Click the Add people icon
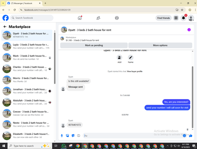The image size is (197, 149). coord(119,57)
